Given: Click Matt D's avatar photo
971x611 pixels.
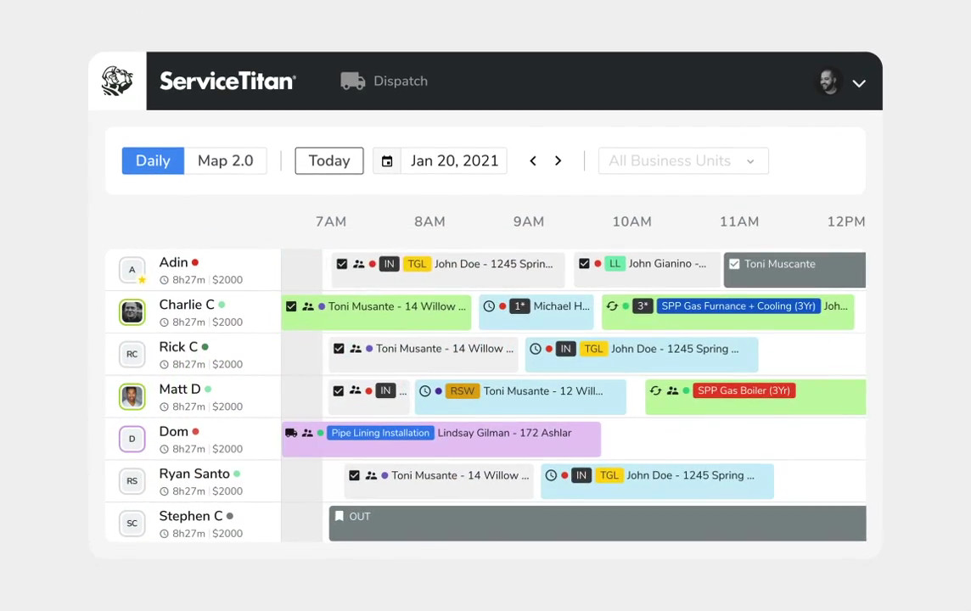Looking at the screenshot, I should click(x=132, y=397).
